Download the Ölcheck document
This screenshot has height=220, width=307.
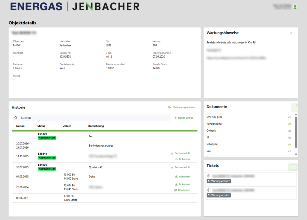pyautogui.click(x=290, y=131)
